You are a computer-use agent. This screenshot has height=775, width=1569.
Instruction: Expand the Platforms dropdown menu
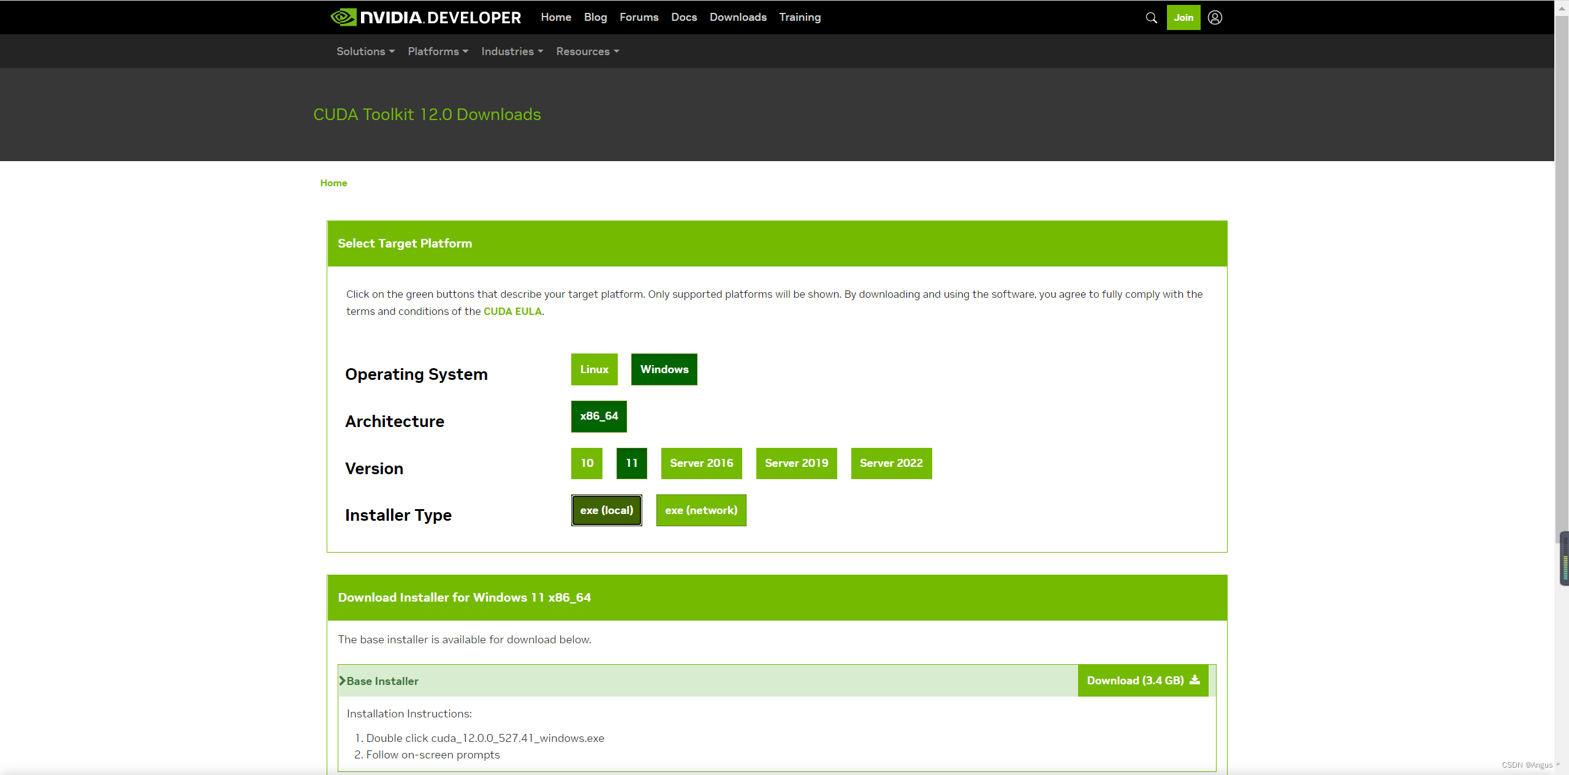438,51
